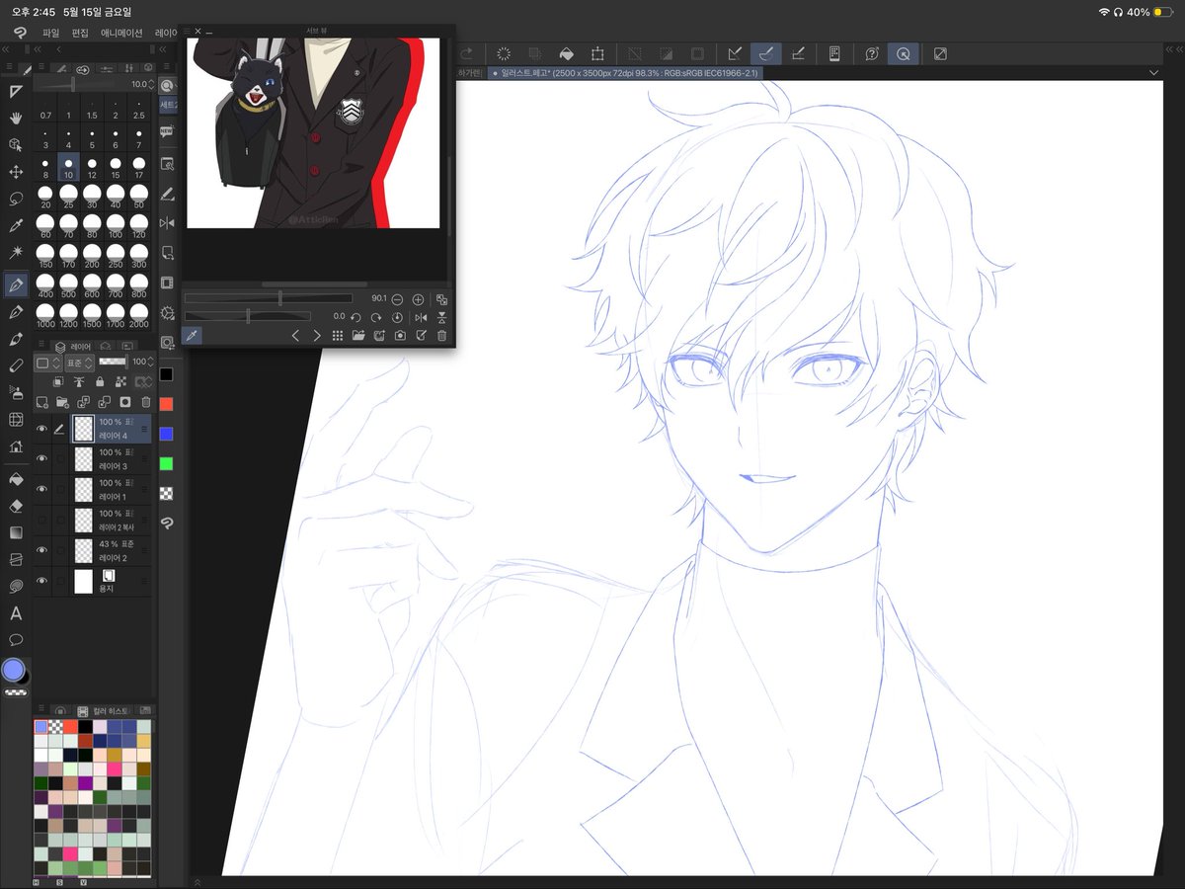Zoom out the sub view image

tap(397, 298)
